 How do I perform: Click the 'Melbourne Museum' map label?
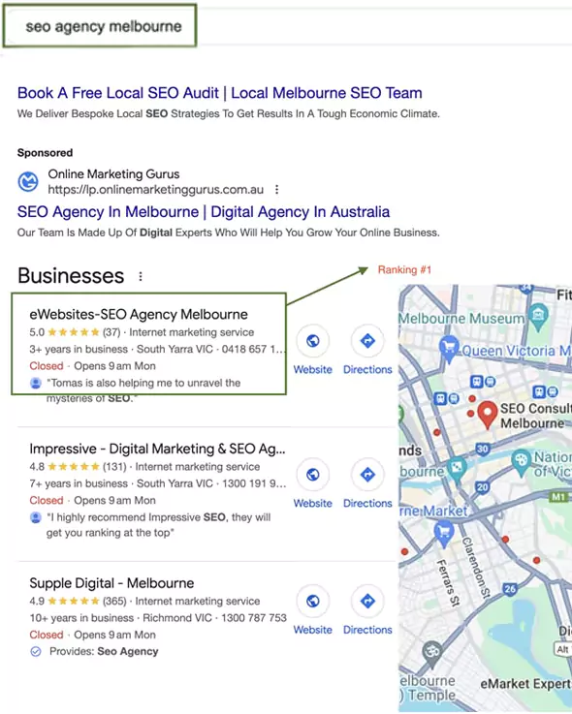(x=461, y=319)
